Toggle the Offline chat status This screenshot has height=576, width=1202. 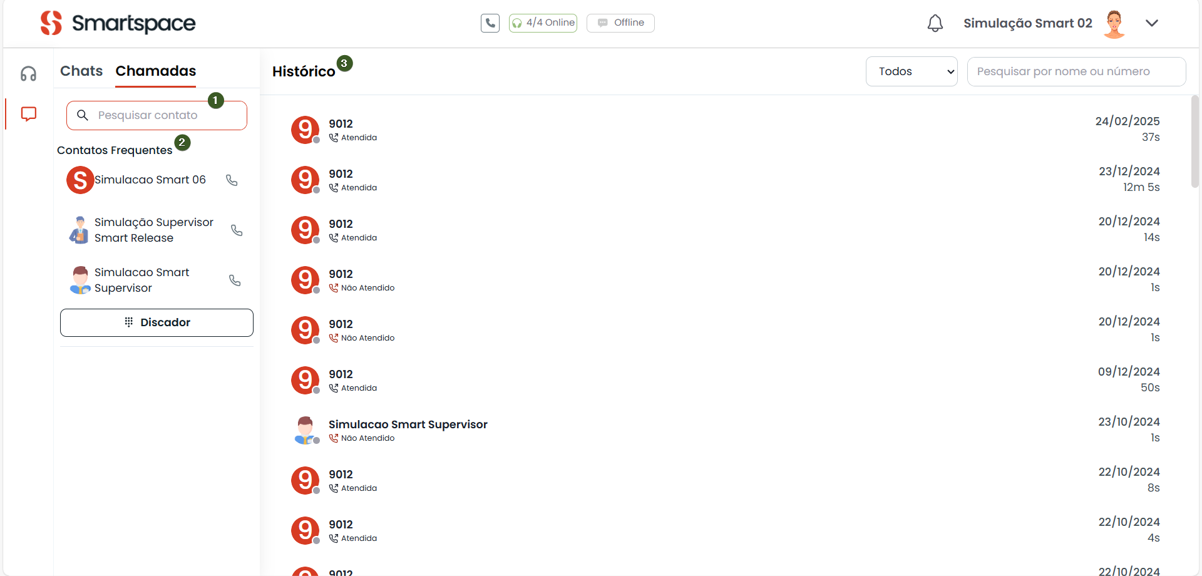coord(620,23)
